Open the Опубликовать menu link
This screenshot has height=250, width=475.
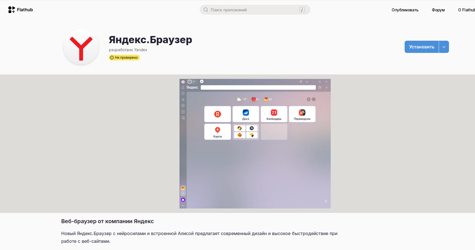point(405,10)
